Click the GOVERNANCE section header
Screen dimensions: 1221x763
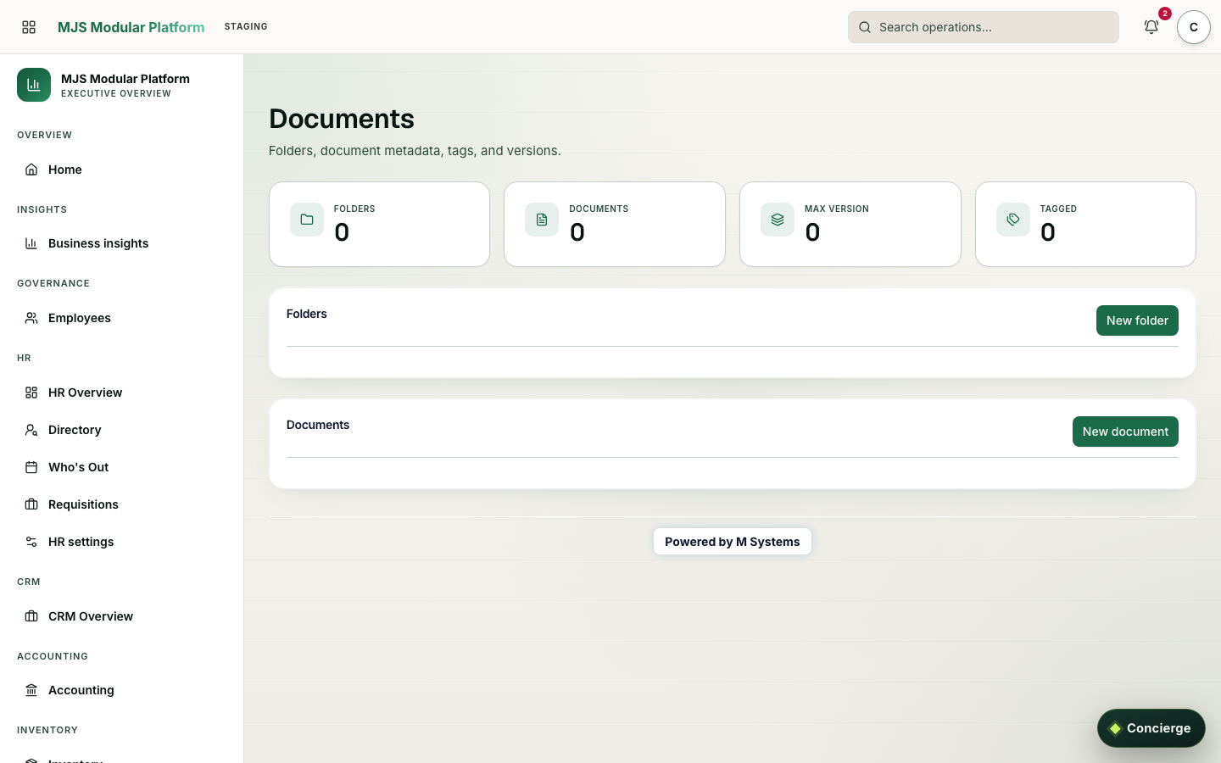[53, 283]
